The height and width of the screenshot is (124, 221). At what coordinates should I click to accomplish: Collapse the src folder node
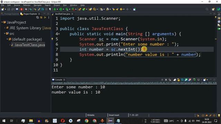[x=4, y=34]
